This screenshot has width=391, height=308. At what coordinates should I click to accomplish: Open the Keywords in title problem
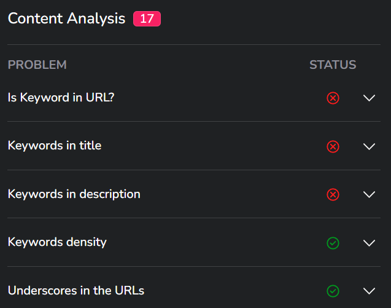coord(55,146)
